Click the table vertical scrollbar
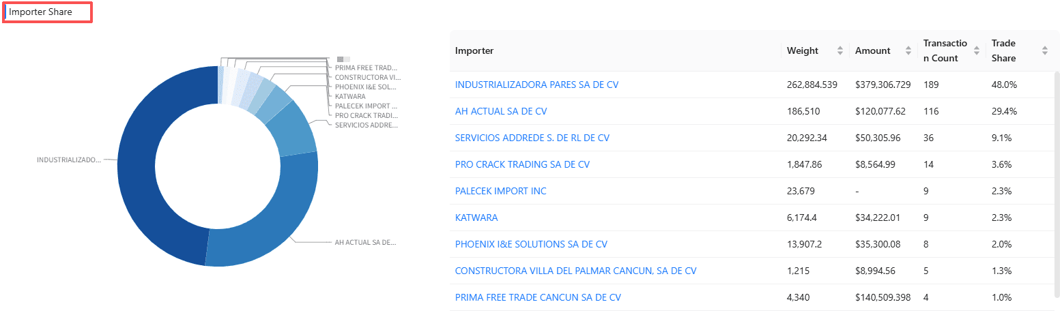 [x=1057, y=184]
